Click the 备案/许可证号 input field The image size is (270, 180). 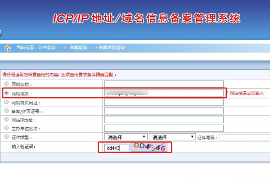(x=164, y=111)
